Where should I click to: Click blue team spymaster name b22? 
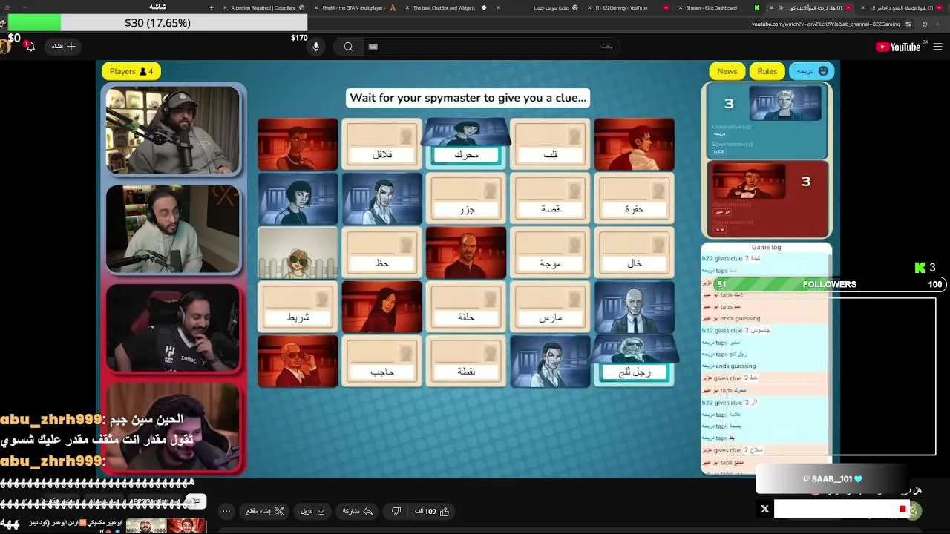click(x=718, y=151)
